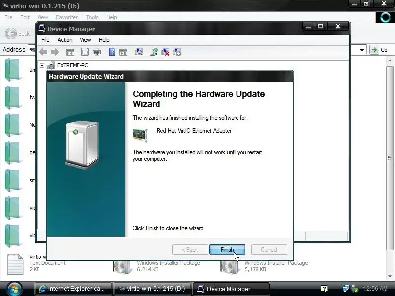Open the Tools menu in the explorer window
The height and width of the screenshot is (296, 395).
click(92, 17)
